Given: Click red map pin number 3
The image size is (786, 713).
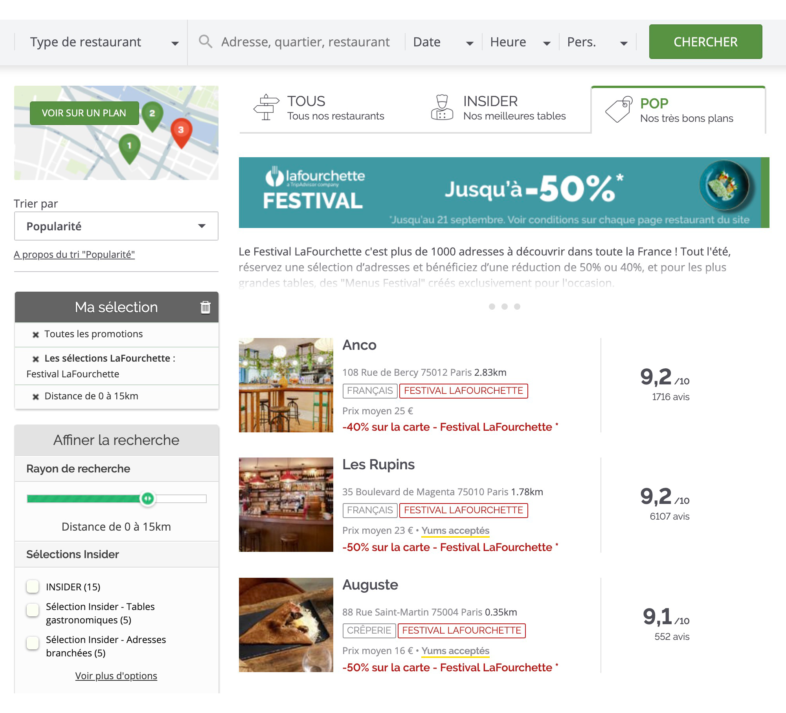Looking at the screenshot, I should (x=181, y=133).
